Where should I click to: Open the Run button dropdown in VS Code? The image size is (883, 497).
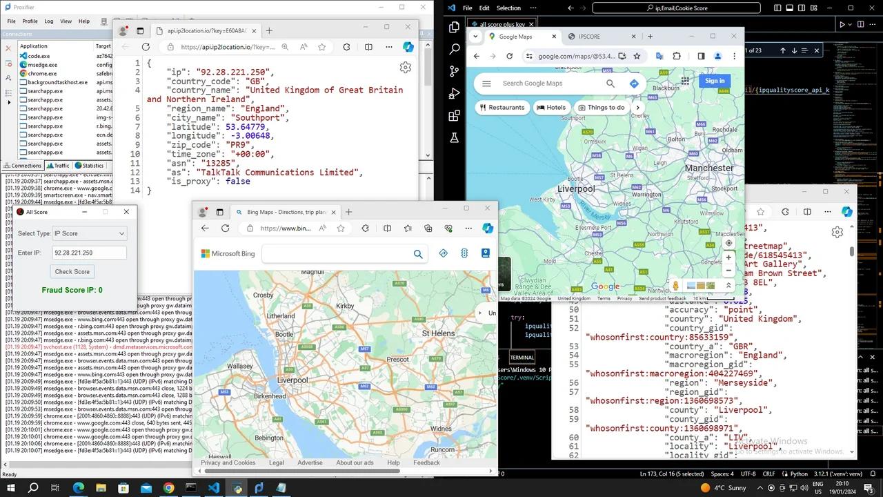point(850,25)
